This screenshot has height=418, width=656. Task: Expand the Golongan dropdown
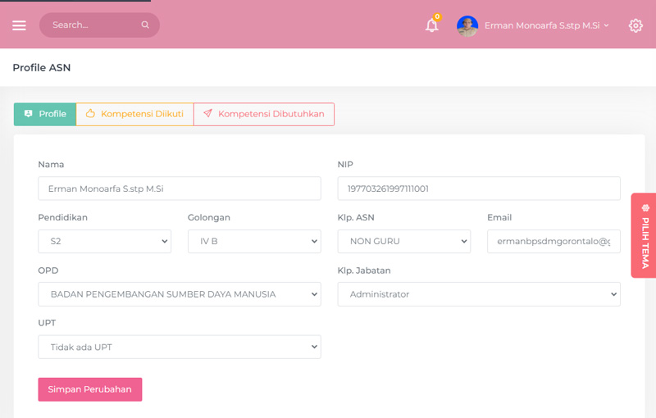(x=254, y=241)
